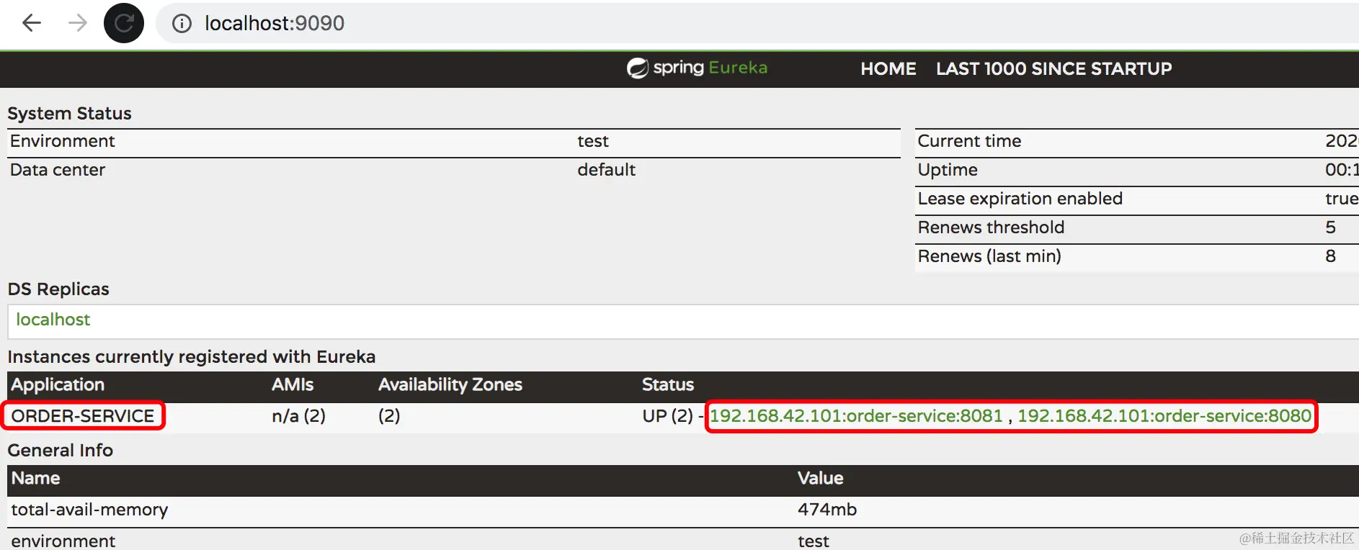
Task: Reload the Eureka dashboard page
Action: point(124,24)
